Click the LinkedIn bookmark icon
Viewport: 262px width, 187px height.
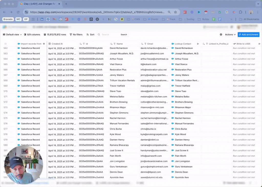42,19
